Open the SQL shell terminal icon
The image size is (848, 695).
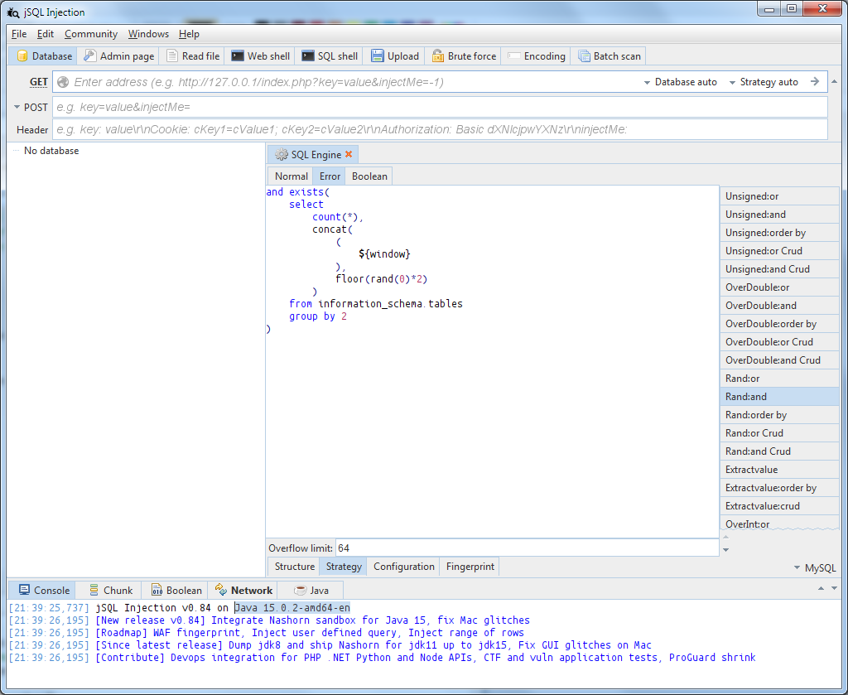pyautogui.click(x=308, y=56)
